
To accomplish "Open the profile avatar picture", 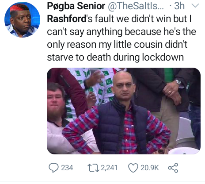I will 22,20.
